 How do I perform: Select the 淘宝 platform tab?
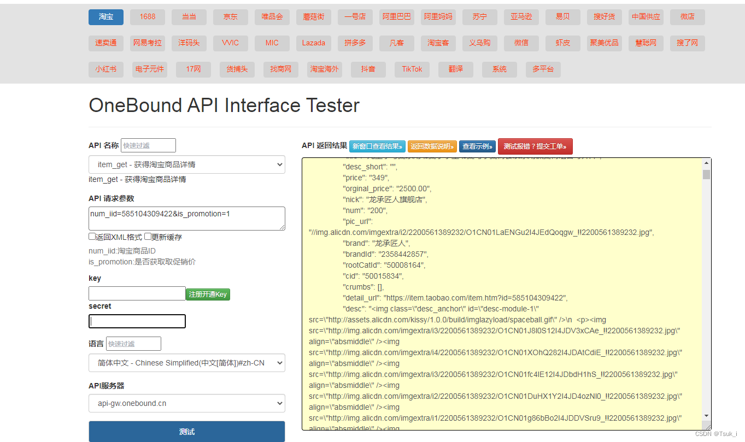pyautogui.click(x=106, y=17)
